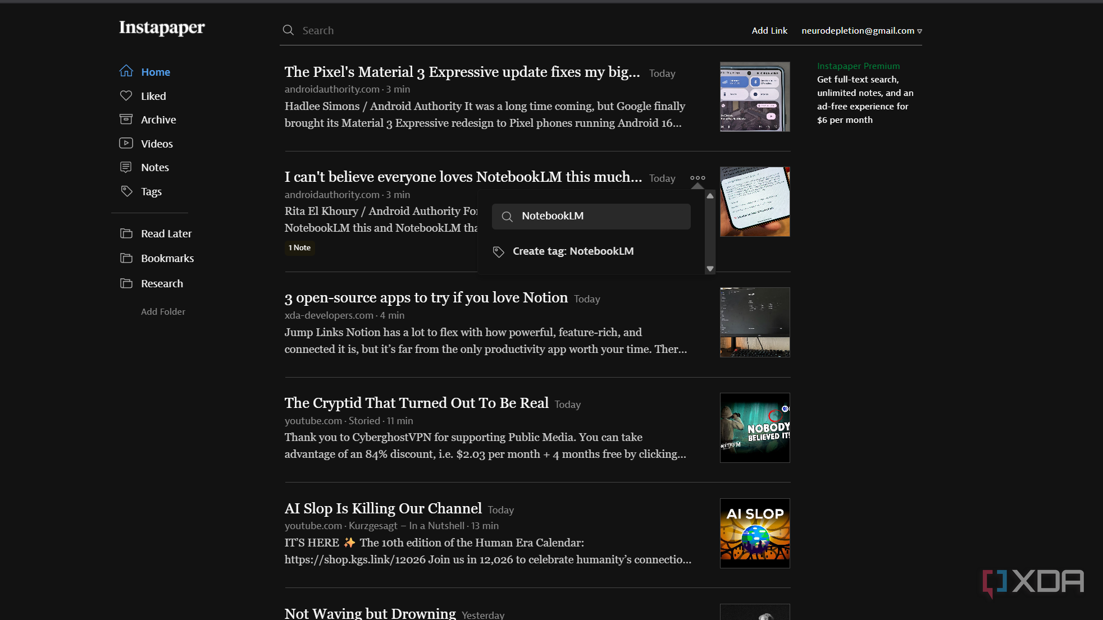Focus the top Search field
Viewport: 1103px width, 620px height.
[x=505, y=30]
